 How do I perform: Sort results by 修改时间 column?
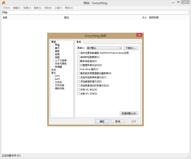[166, 18]
